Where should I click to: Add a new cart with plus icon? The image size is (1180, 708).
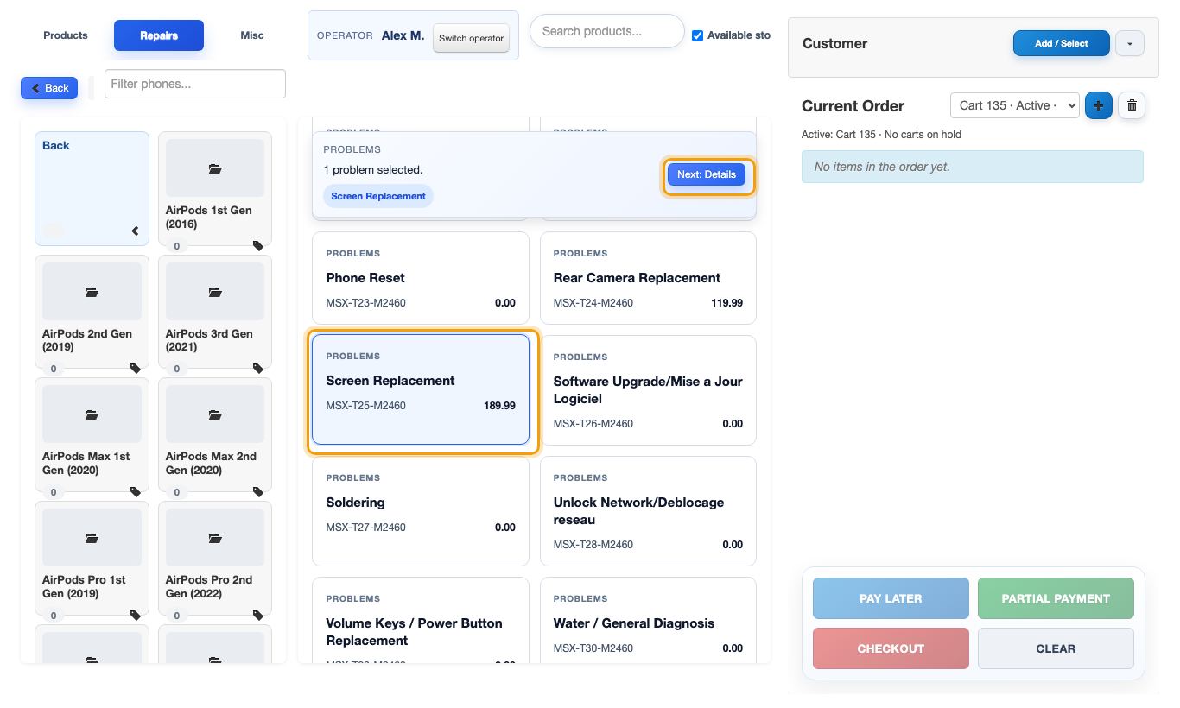coord(1099,105)
